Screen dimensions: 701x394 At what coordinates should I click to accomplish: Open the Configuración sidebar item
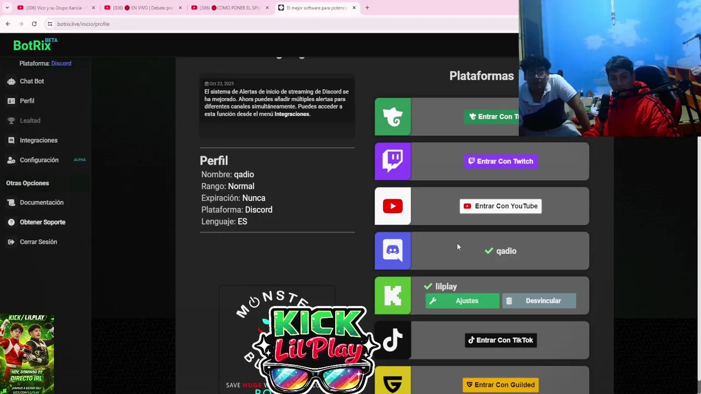point(39,160)
